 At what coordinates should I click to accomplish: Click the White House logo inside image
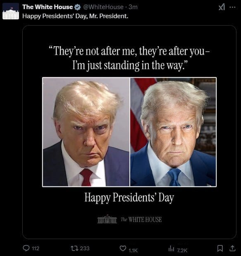[x=129, y=219]
